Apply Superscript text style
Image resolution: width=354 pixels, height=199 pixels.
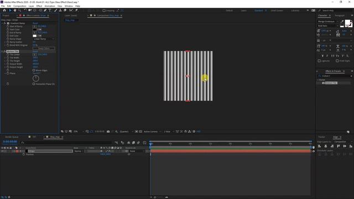[x=343, y=56]
